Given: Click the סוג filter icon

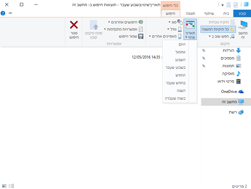Looking at the screenshot, I should point(180,22).
